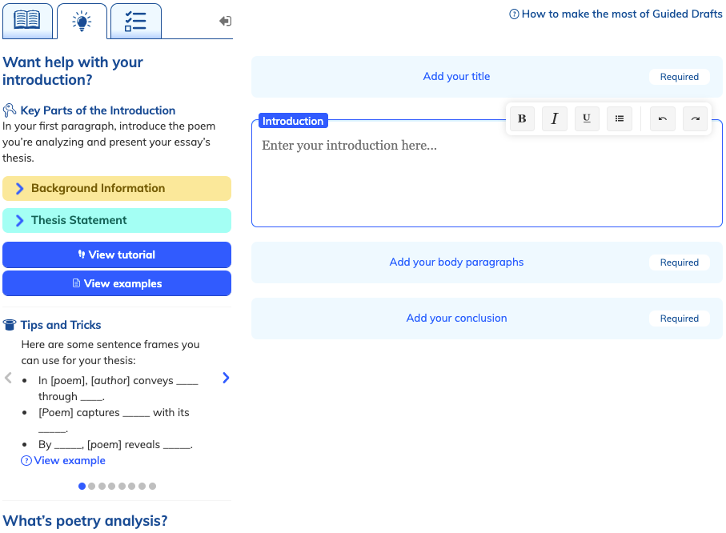
Task: Toggle bold formatting
Action: coord(522,118)
